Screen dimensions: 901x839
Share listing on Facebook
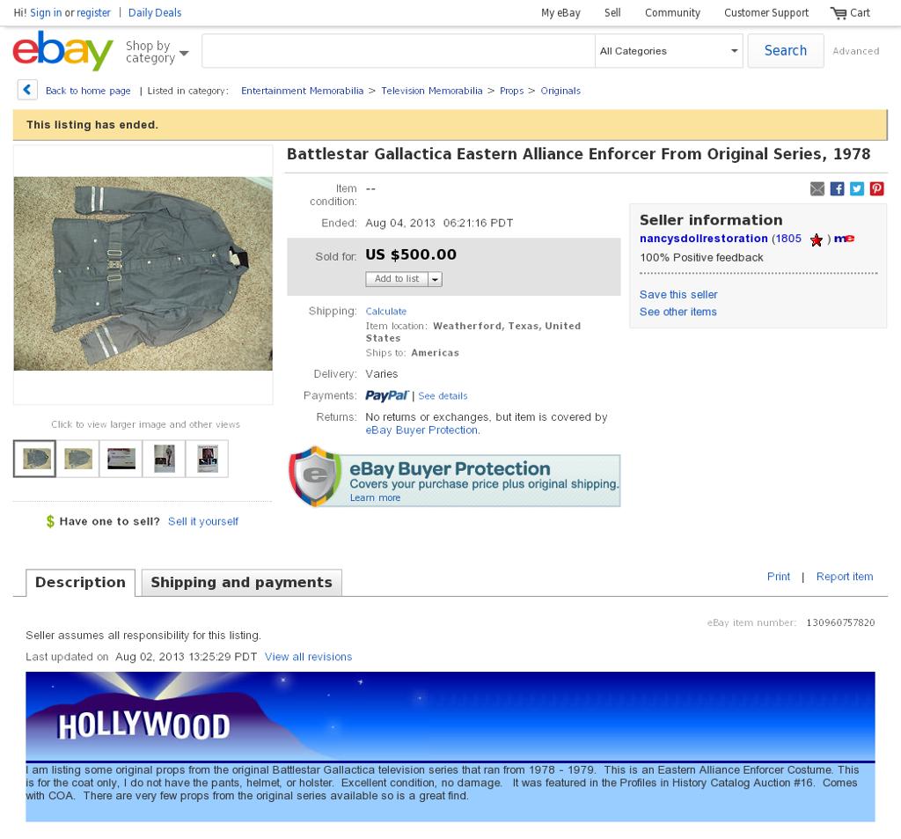[838, 188]
